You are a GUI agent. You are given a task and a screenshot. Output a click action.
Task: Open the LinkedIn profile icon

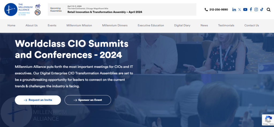point(234,10)
